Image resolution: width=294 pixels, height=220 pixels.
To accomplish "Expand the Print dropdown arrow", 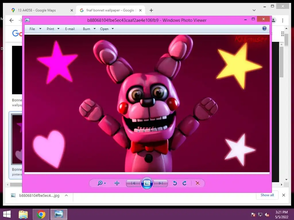I will pyautogui.click(x=58, y=29).
